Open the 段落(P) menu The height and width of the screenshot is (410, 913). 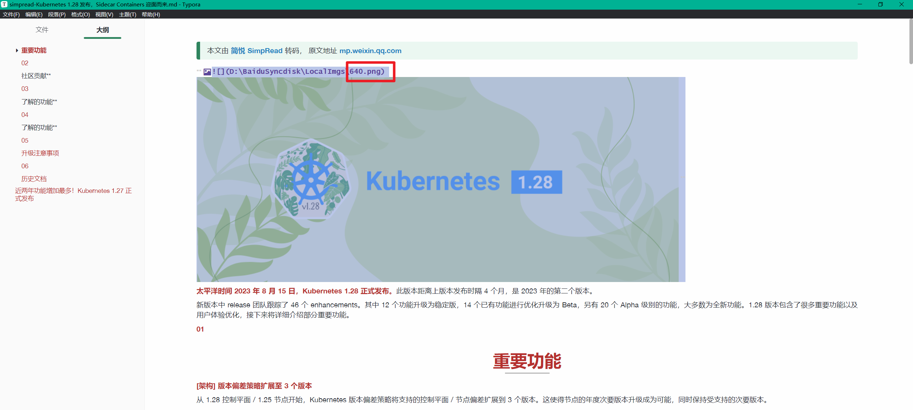57,15
